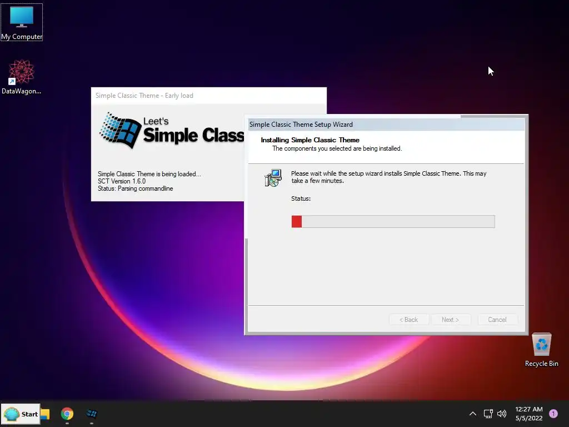Click Leet's Simple Classic logo image
Image resolution: width=569 pixels, height=427 pixels.
coord(171,131)
